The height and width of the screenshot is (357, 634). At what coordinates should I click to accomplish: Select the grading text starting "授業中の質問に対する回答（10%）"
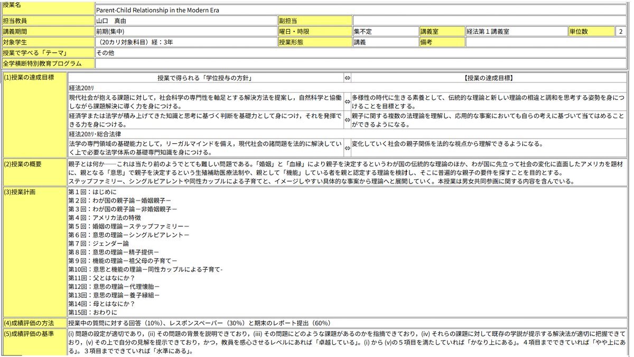coord(200,323)
